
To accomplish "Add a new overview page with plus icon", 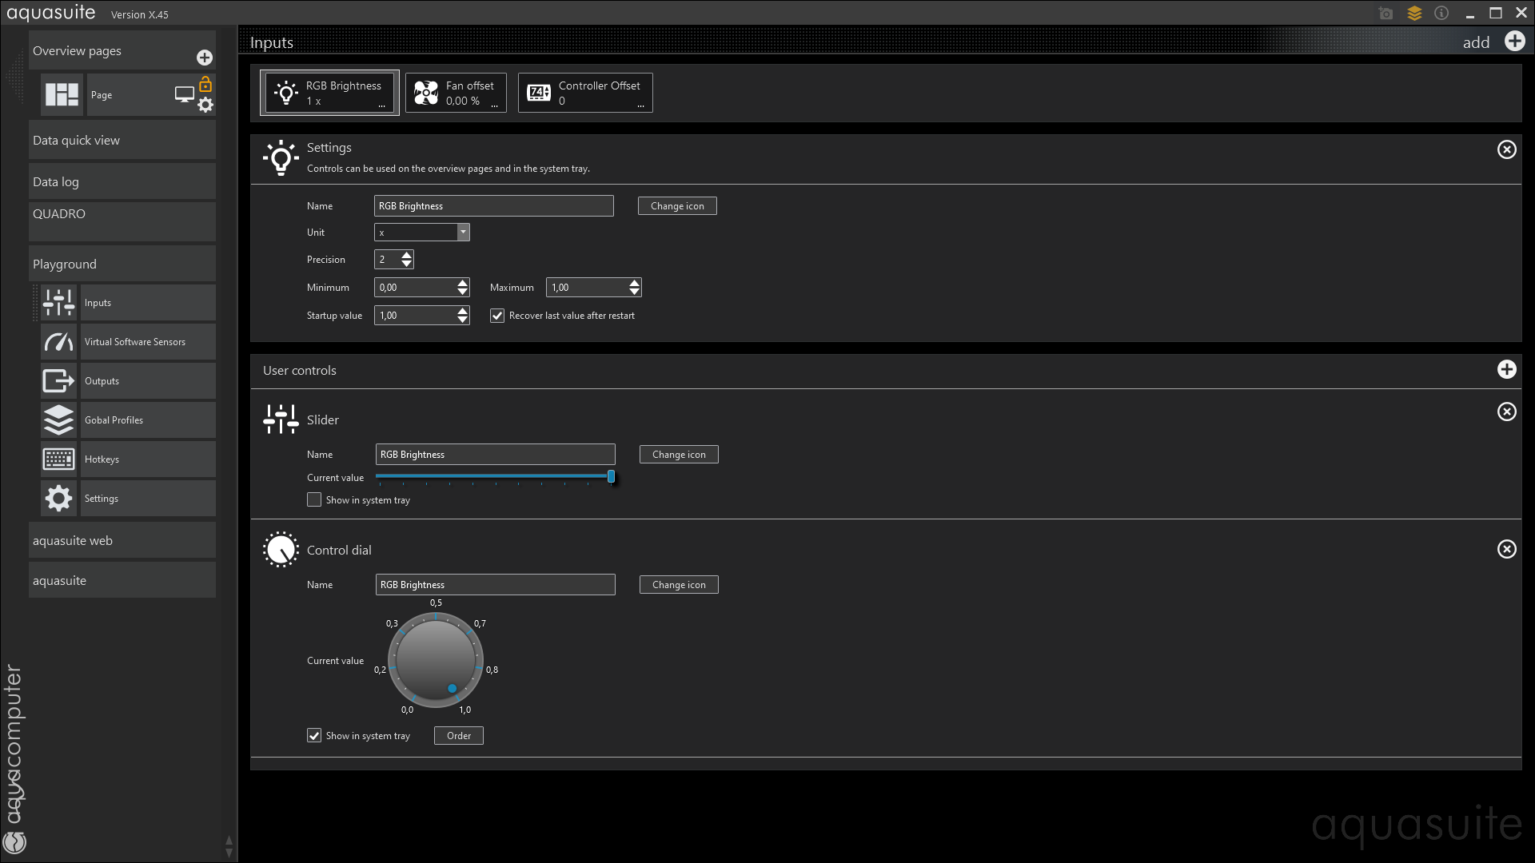I will coord(205,58).
